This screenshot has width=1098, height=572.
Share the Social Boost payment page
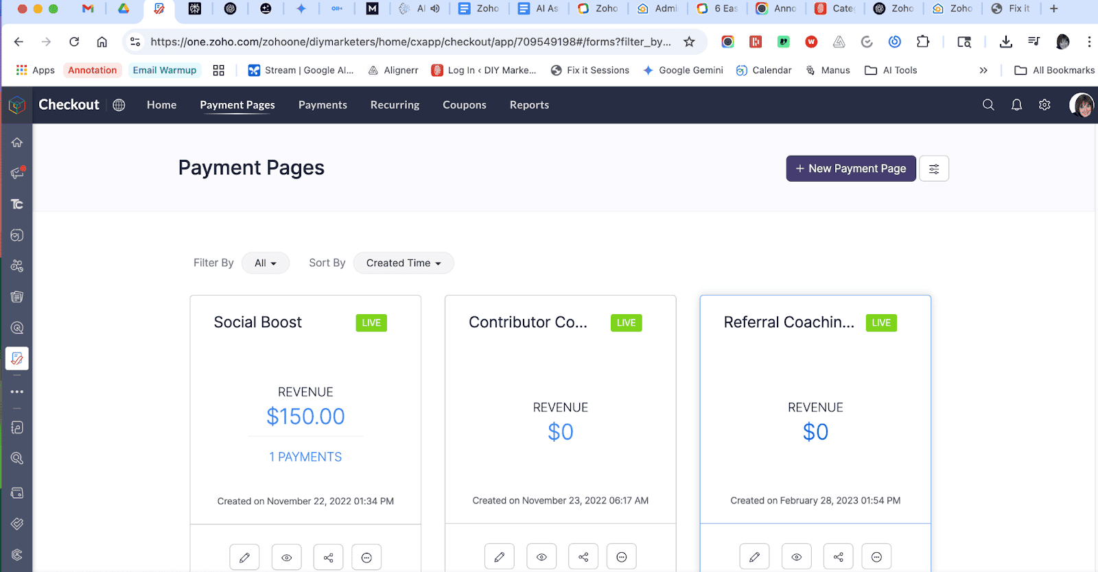(x=328, y=558)
